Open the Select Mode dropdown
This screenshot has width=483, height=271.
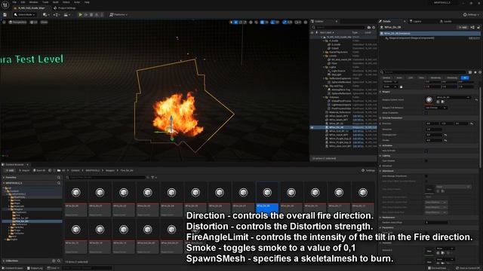[25, 14]
